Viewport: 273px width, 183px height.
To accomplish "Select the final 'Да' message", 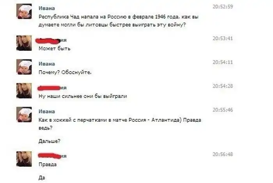I will coord(42,178).
